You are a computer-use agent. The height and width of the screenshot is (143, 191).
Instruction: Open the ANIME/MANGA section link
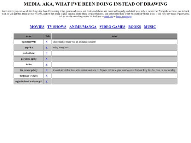[x=83, y=27]
